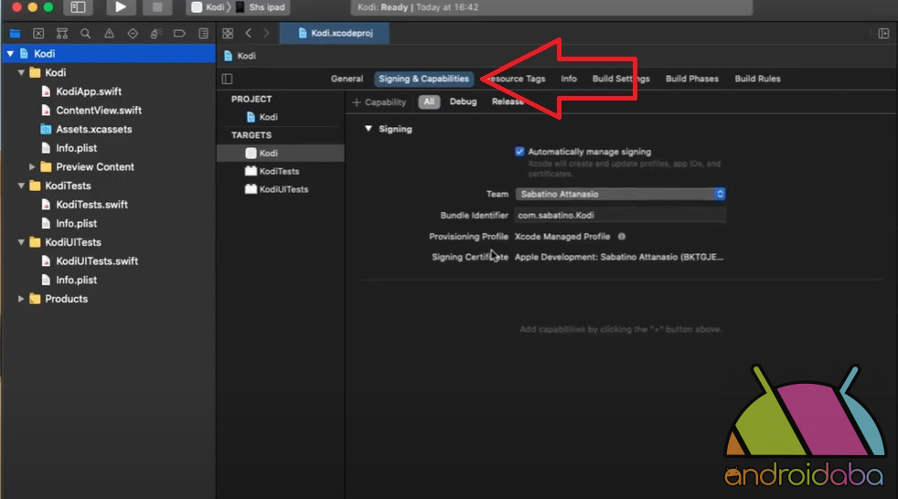
Task: Select the Kodi target
Action: pyautogui.click(x=280, y=153)
